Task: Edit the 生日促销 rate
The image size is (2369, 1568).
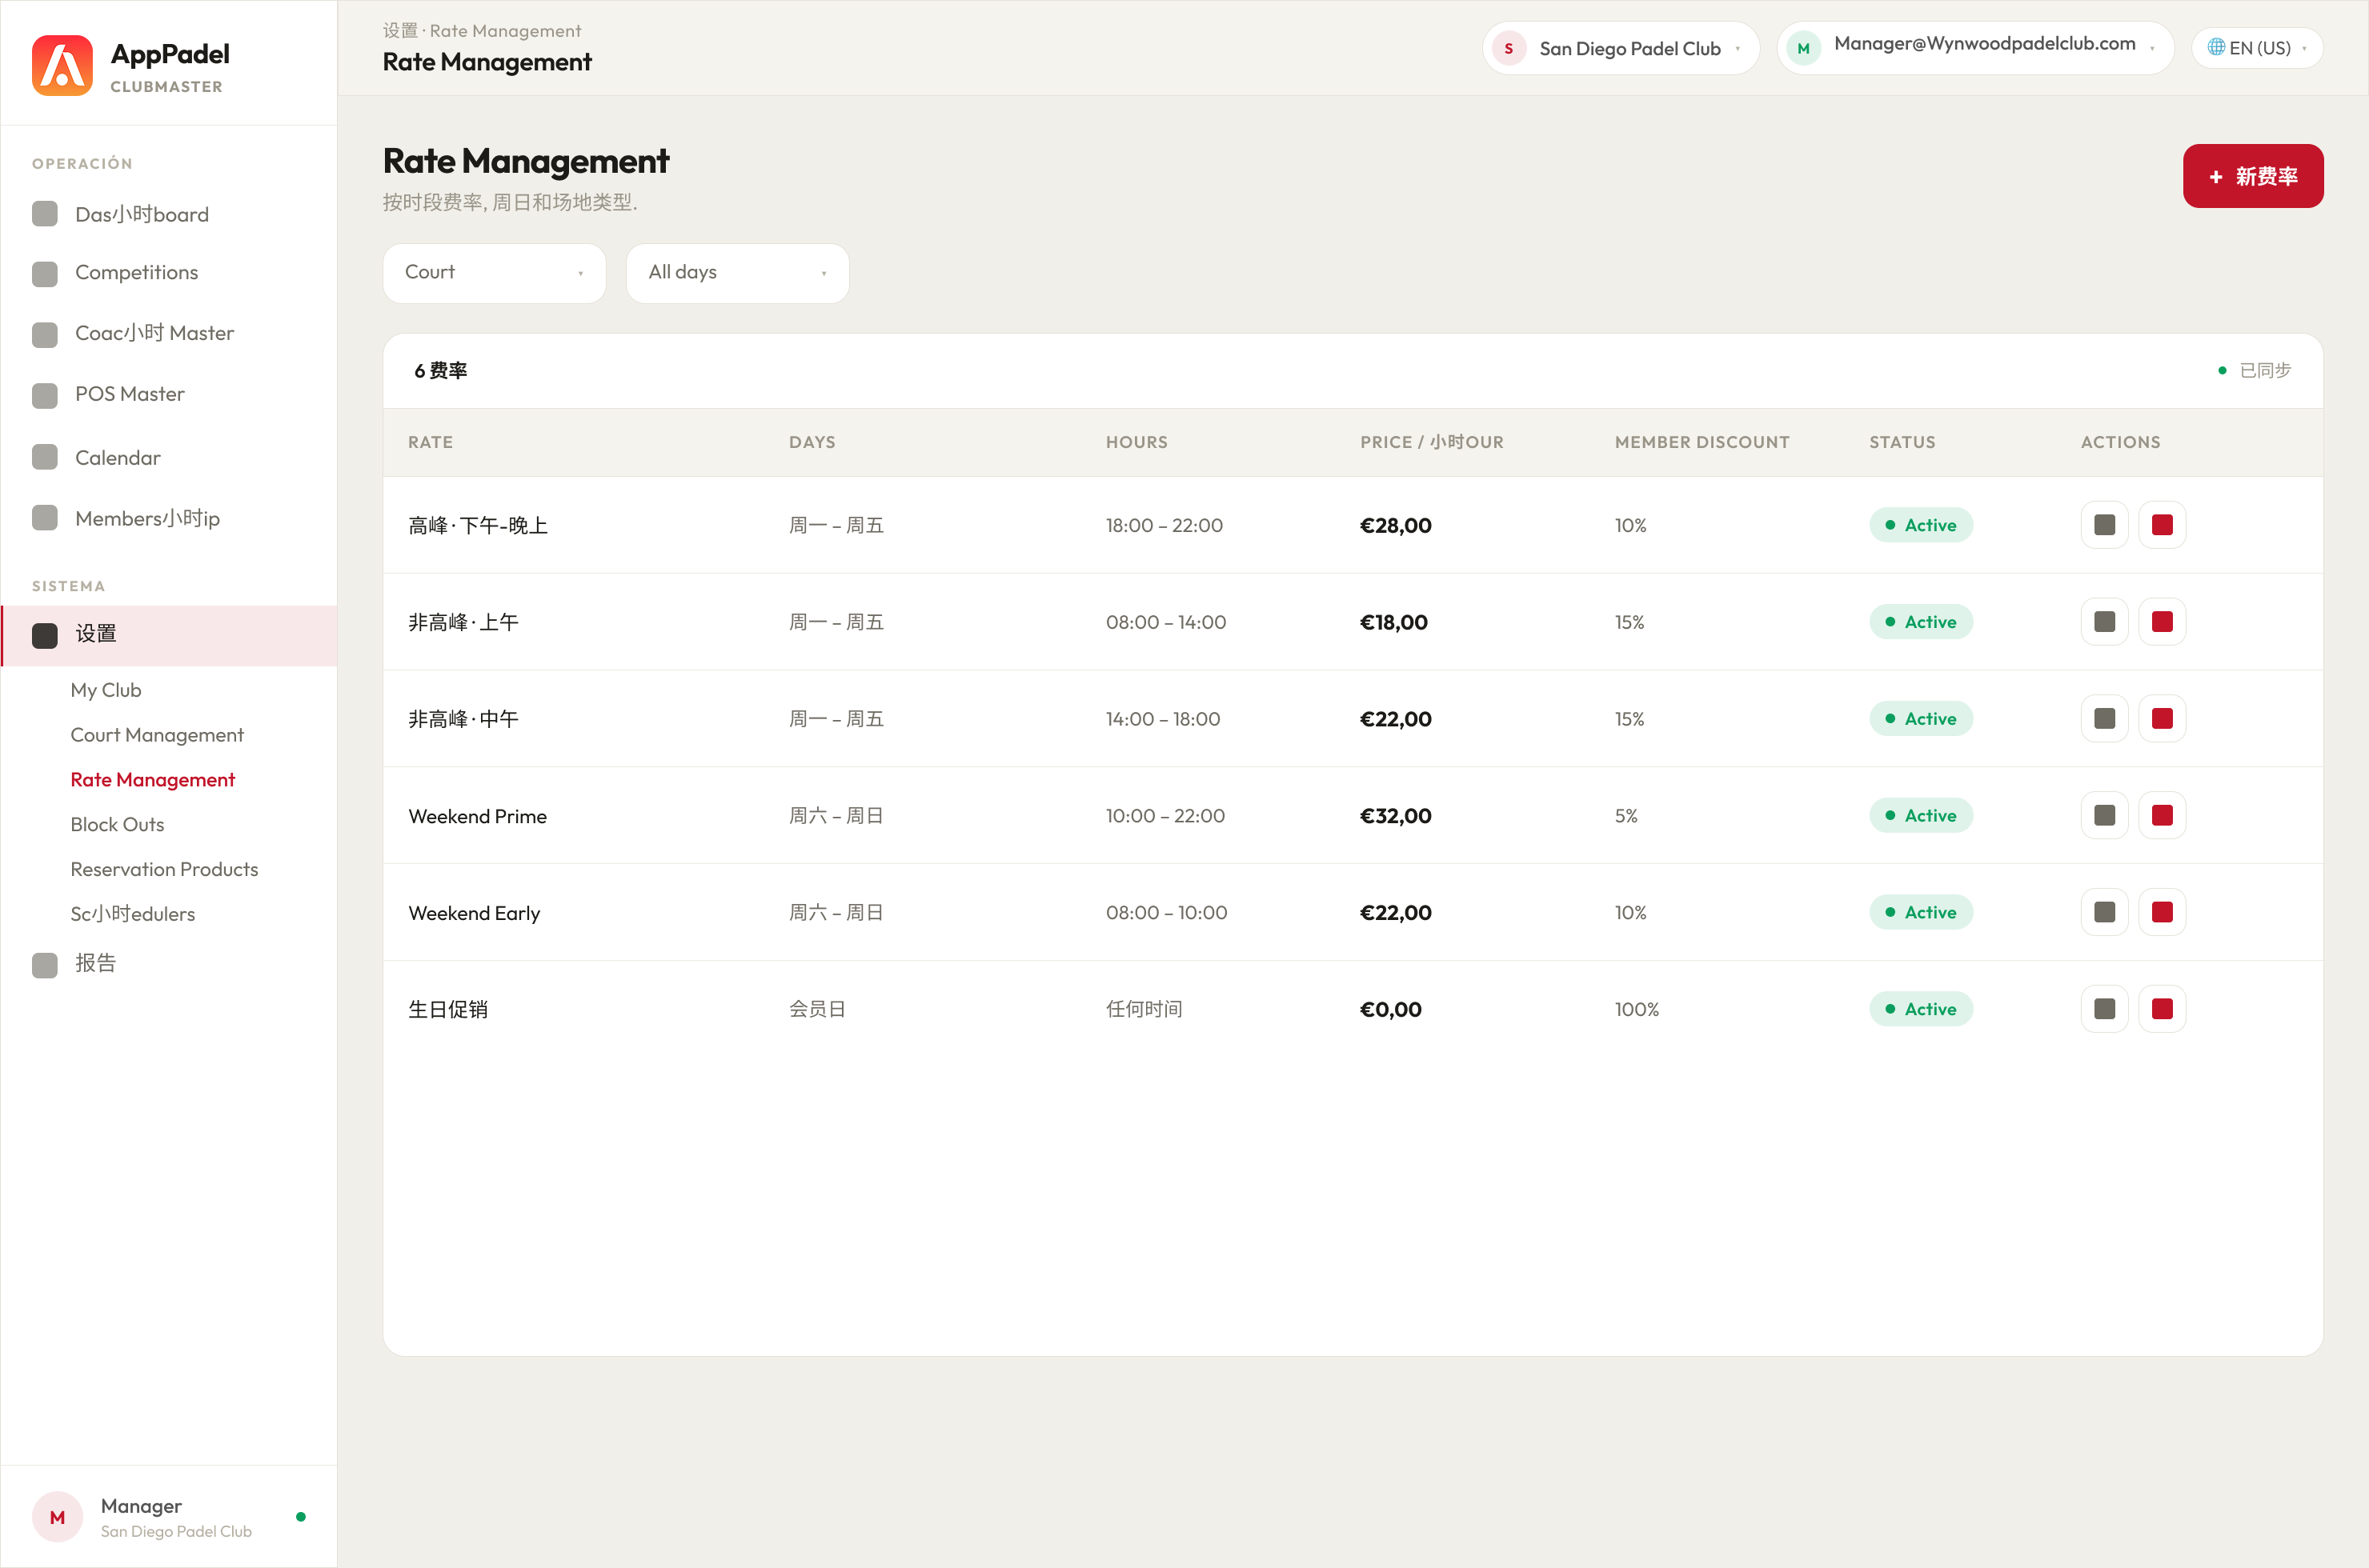Action: click(x=2105, y=1009)
